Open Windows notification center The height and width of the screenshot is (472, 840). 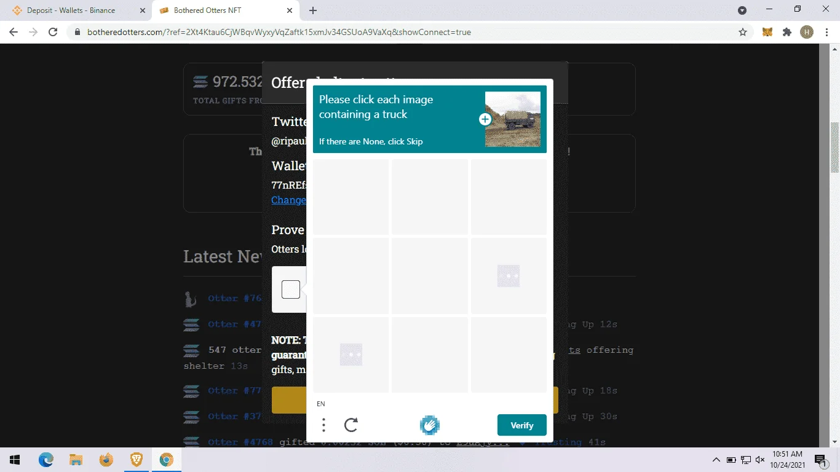[820, 460]
